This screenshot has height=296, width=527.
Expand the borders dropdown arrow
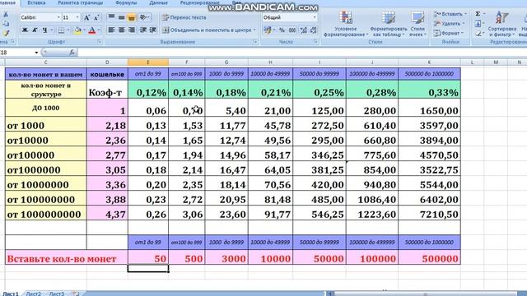[68, 30]
